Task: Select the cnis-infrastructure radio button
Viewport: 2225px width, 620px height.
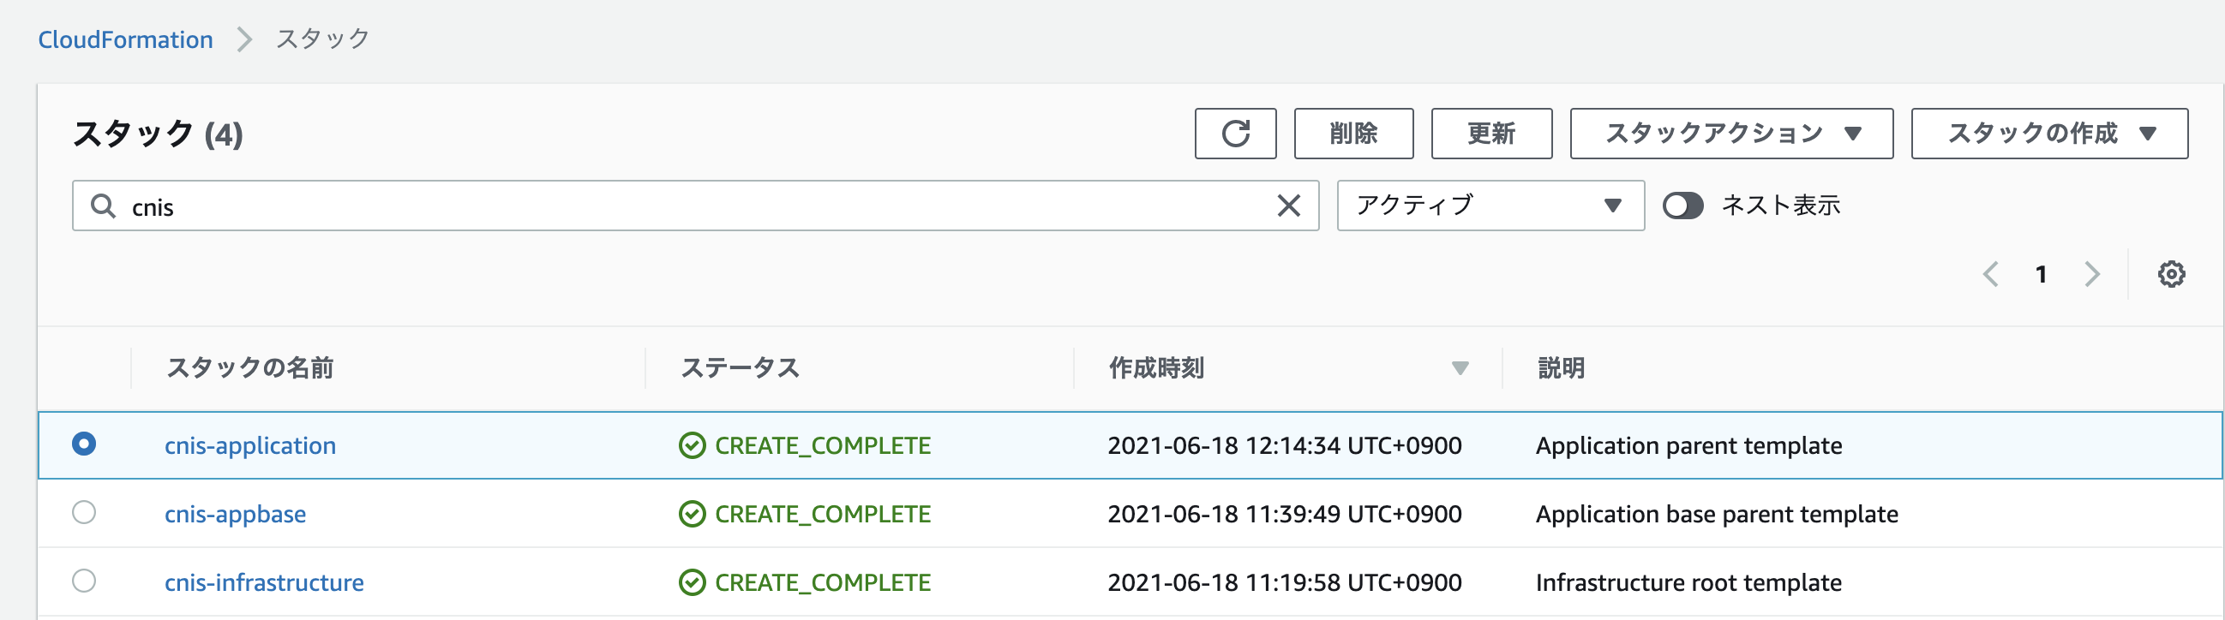Action: (x=84, y=581)
